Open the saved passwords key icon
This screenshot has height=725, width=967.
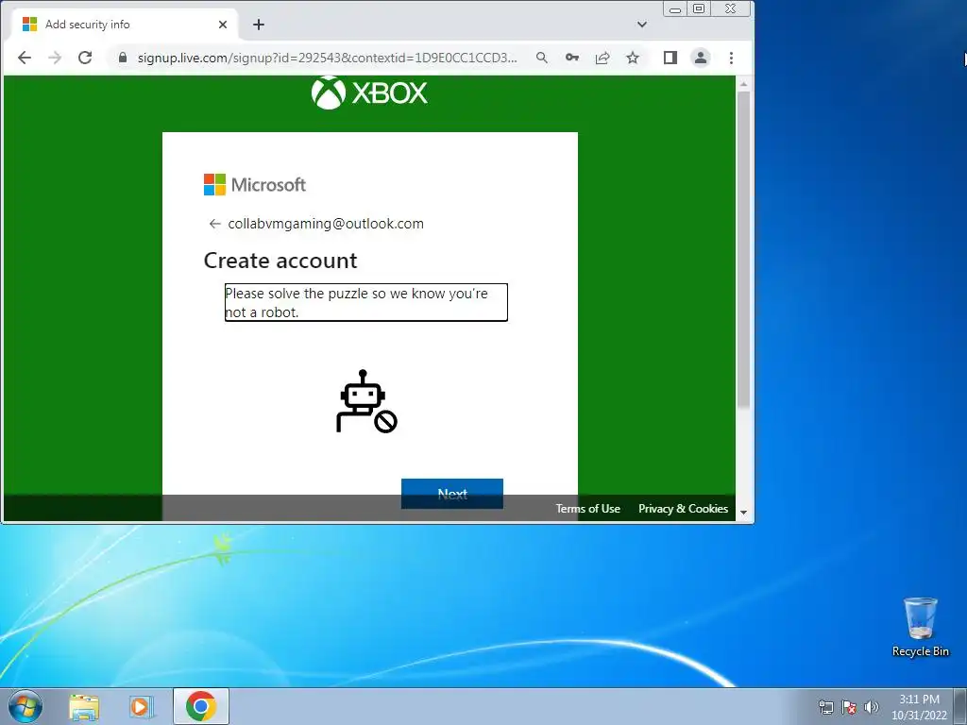click(x=571, y=58)
